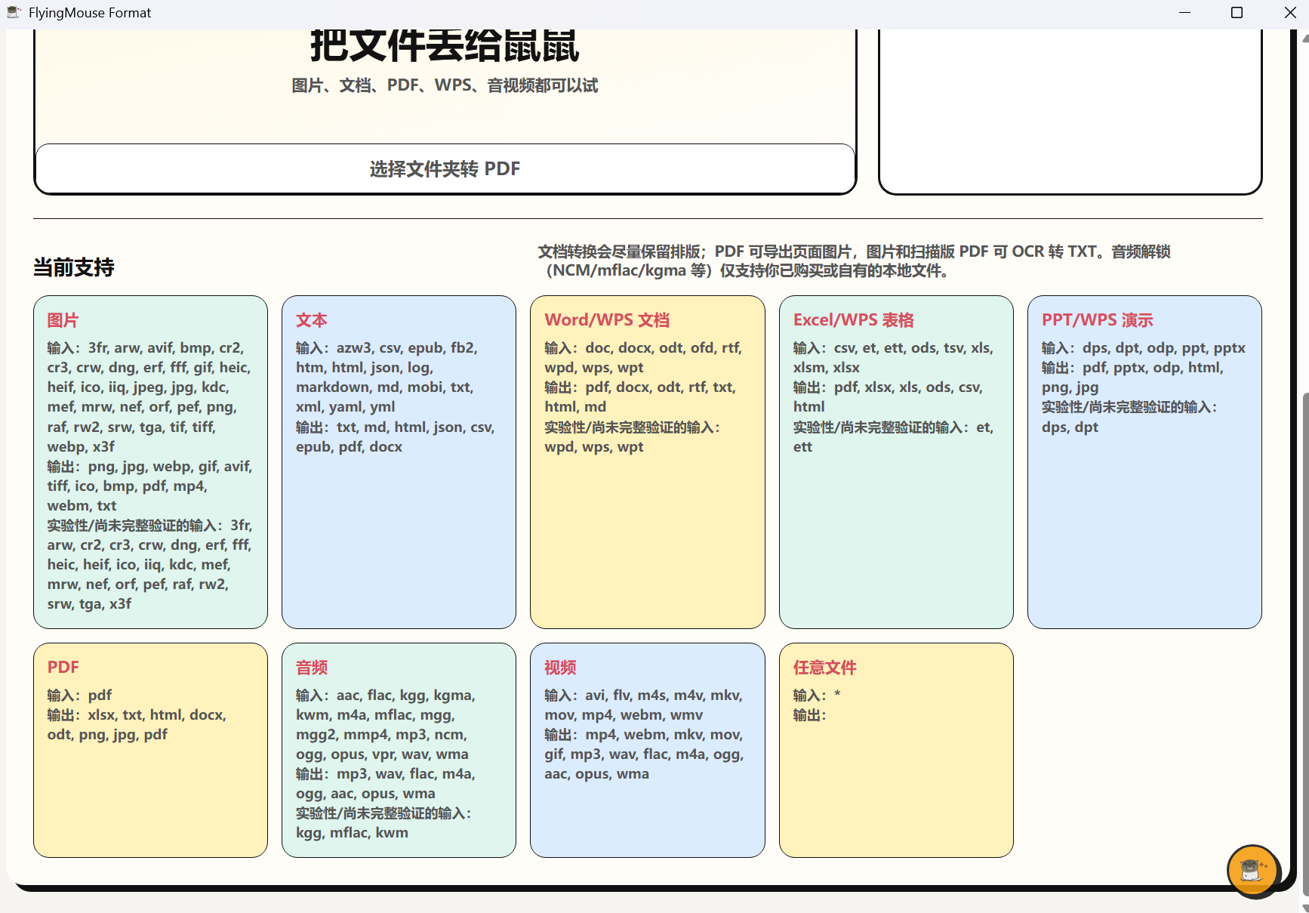
Task: Click the 图片、文档、PDF、WPS、音视频都可以试 subtitle
Action: click(x=445, y=85)
